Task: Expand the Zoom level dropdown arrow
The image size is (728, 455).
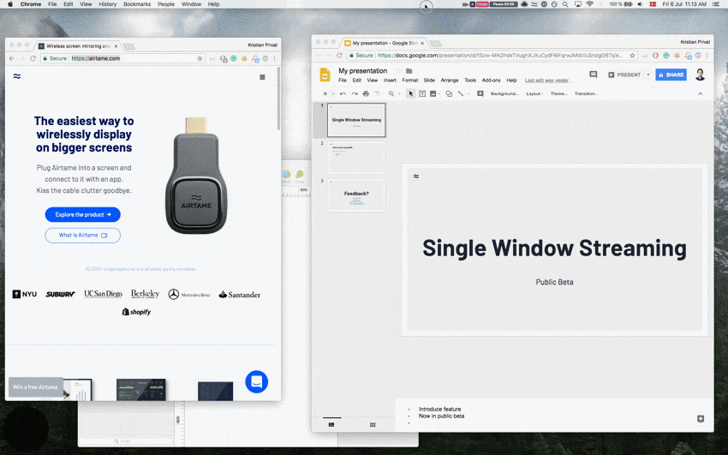Action: coord(399,93)
